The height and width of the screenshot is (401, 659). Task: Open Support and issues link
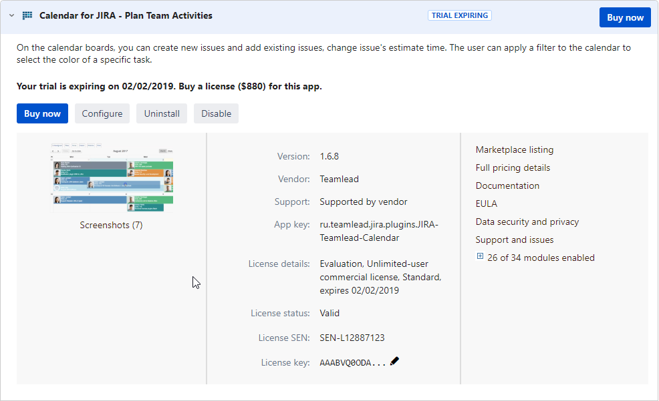[x=515, y=240]
